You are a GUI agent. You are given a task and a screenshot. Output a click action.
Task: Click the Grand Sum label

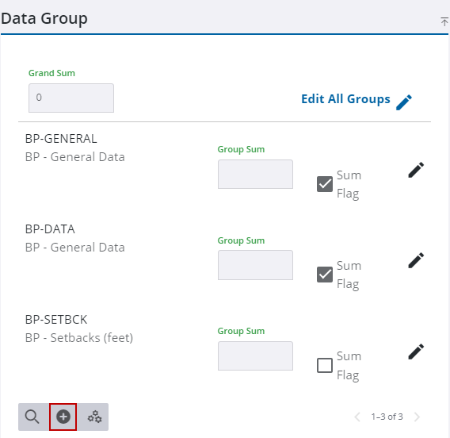[x=51, y=73]
